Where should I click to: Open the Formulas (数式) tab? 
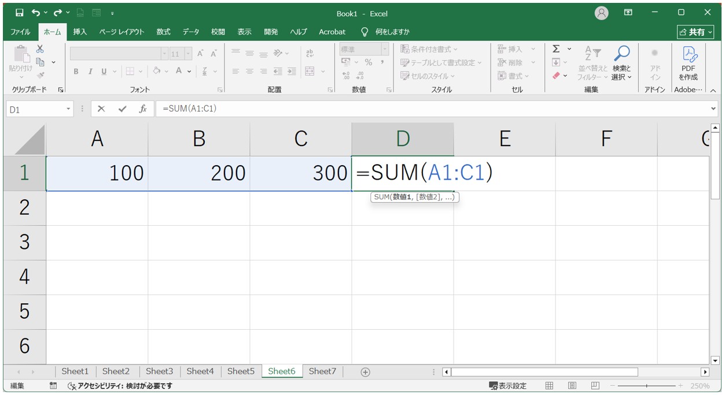[x=163, y=32]
